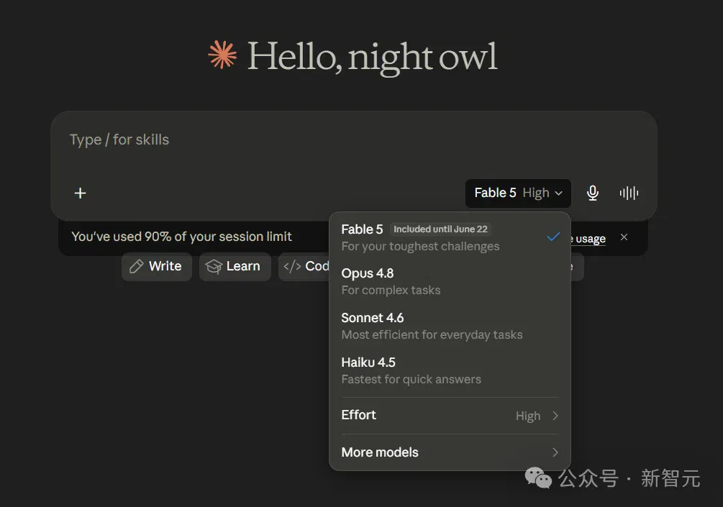Click the Code suggestion chip
This screenshot has width=723, height=507.
(x=304, y=266)
